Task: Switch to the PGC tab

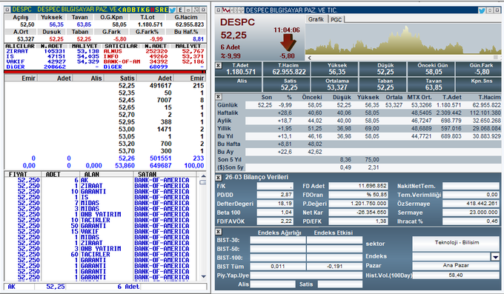Action: [336, 19]
